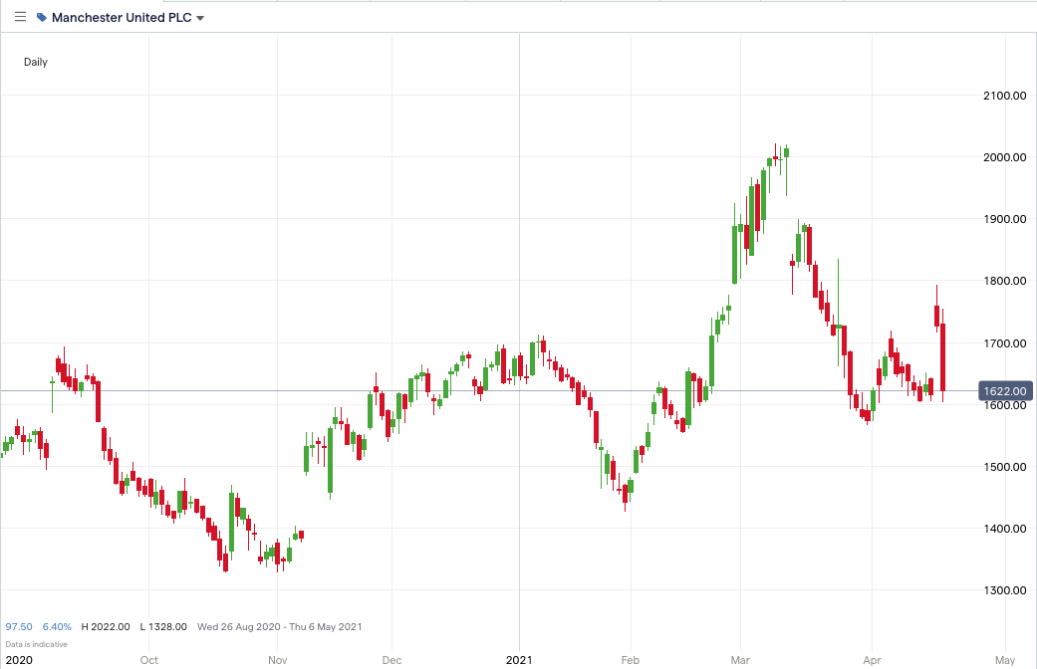
Task: Click the 1700.00 price axis label
Action: (x=1004, y=343)
